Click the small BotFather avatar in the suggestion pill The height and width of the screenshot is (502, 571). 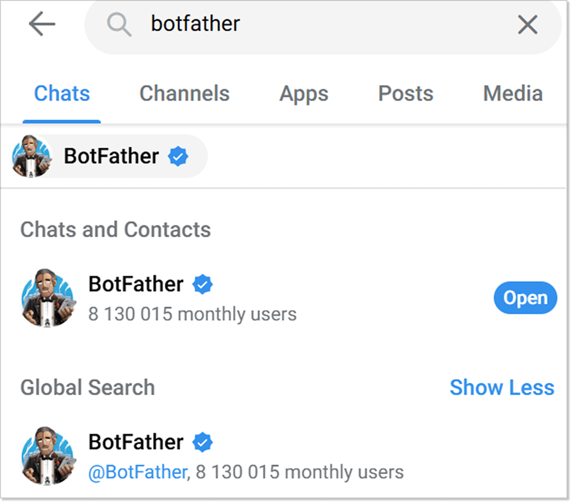point(31,156)
